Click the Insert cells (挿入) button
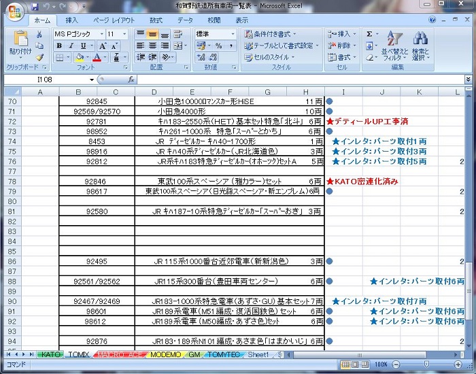The image size is (476, 374). click(x=342, y=34)
